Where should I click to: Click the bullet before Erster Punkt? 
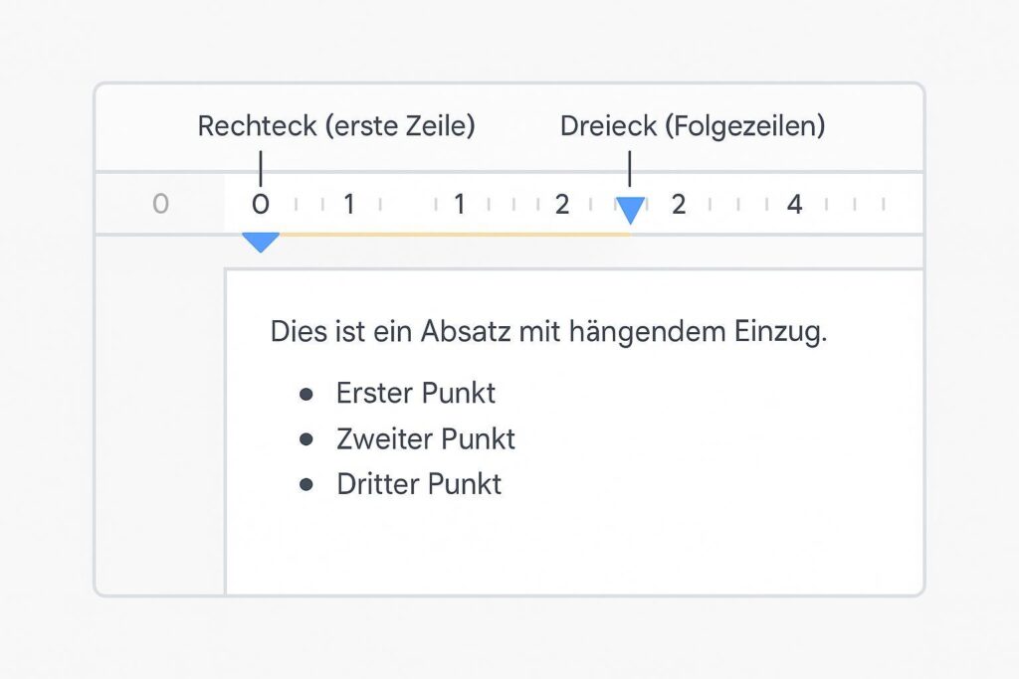306,394
